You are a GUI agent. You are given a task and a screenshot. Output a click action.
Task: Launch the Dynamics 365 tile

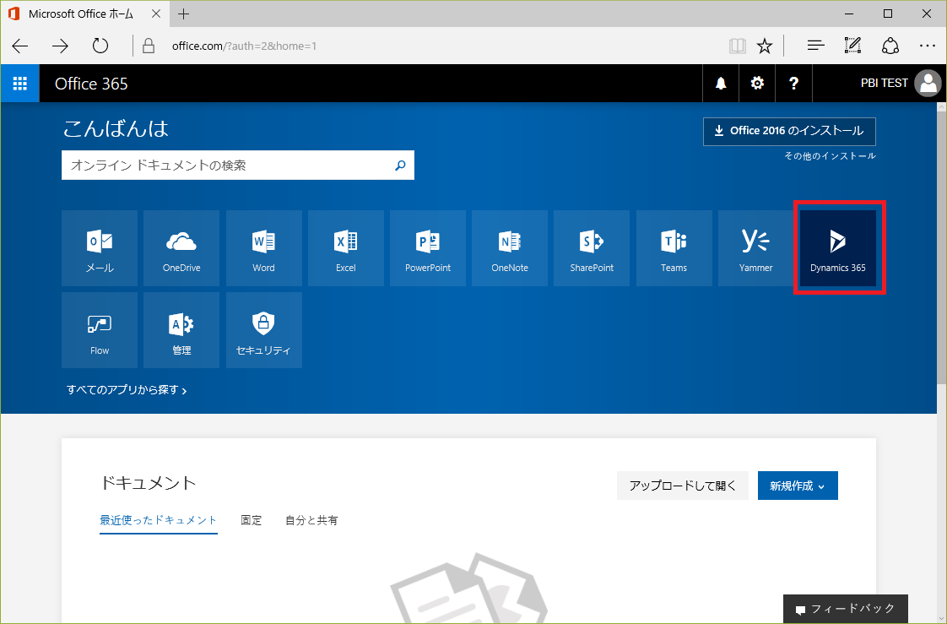pos(838,248)
